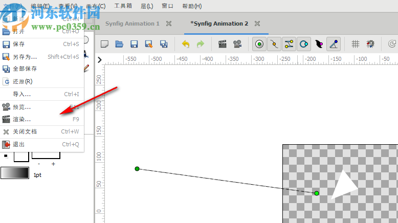Choose 导入... menu entry
The width and height of the screenshot is (398, 223).
pyautogui.click(x=42, y=95)
